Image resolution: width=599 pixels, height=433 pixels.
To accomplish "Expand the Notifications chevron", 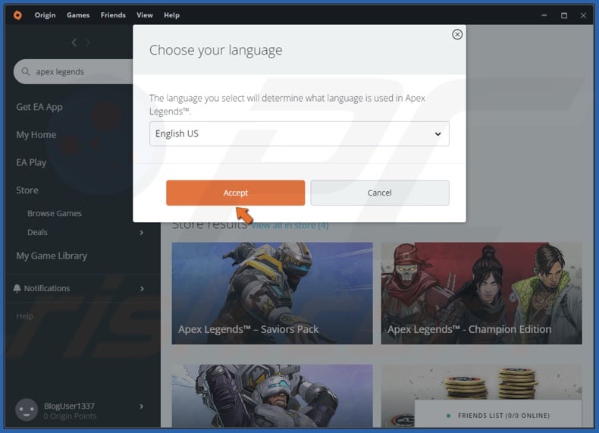I will [142, 288].
